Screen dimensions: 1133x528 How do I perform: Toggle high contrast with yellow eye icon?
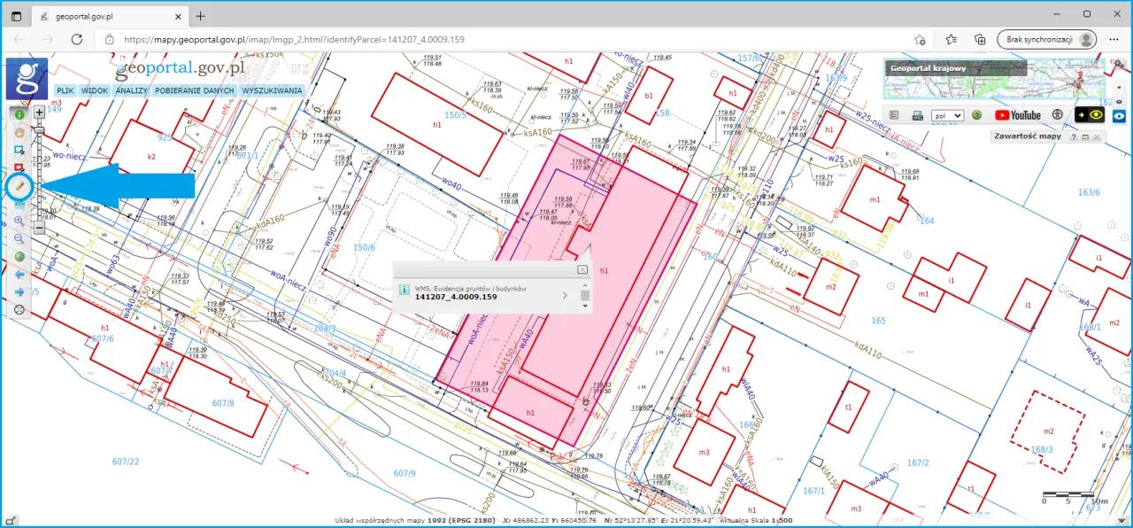pyautogui.click(x=1095, y=114)
